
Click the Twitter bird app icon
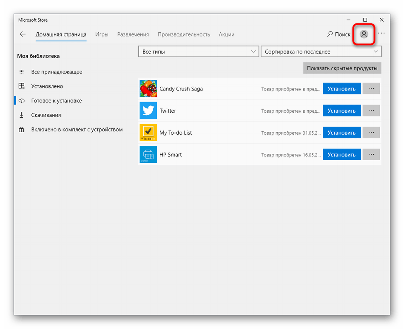(148, 111)
